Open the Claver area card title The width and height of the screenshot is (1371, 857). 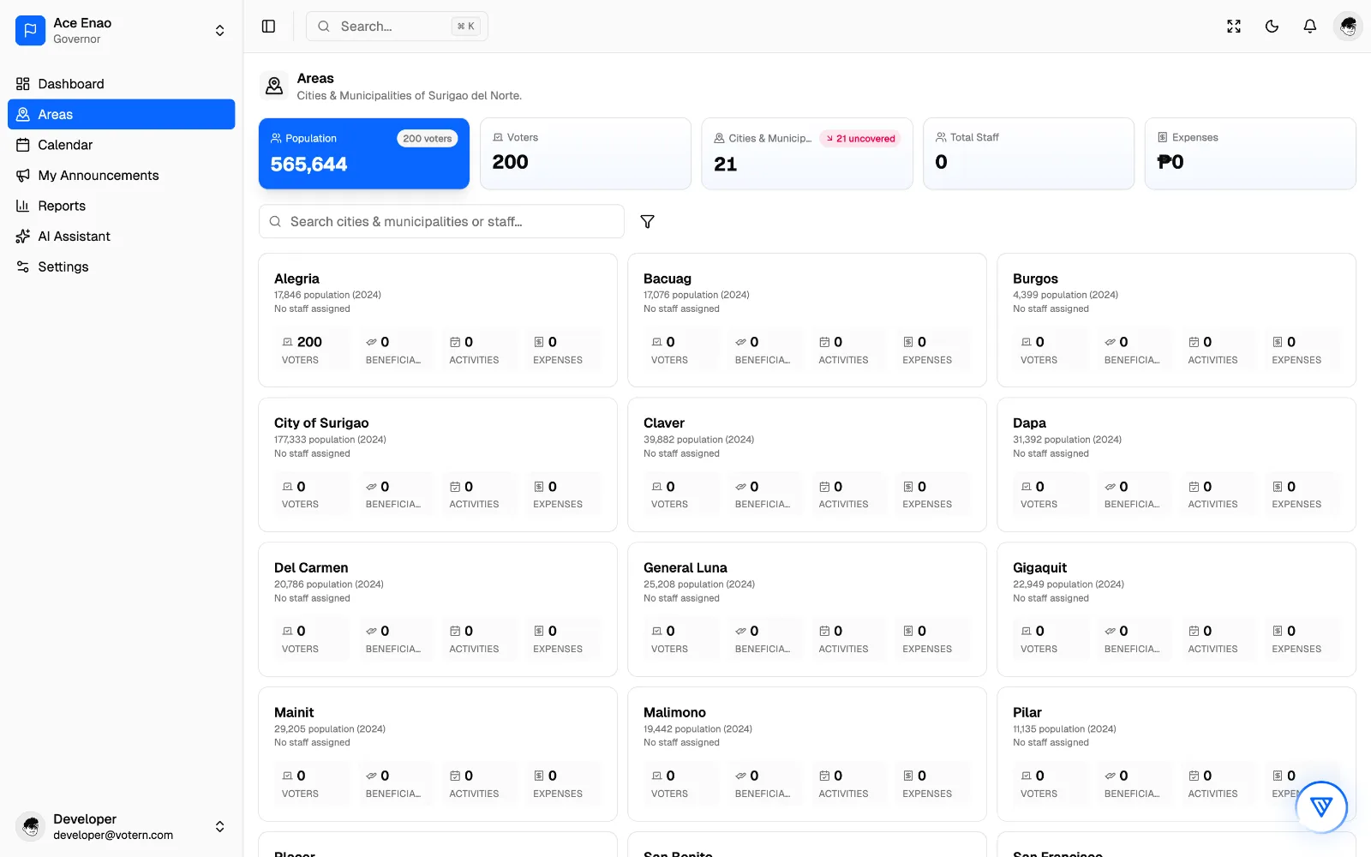point(664,423)
